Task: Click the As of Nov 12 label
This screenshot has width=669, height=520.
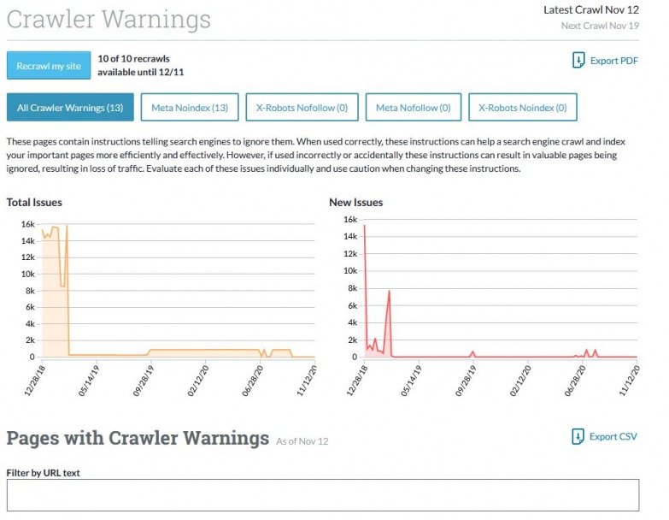Action: pos(302,441)
